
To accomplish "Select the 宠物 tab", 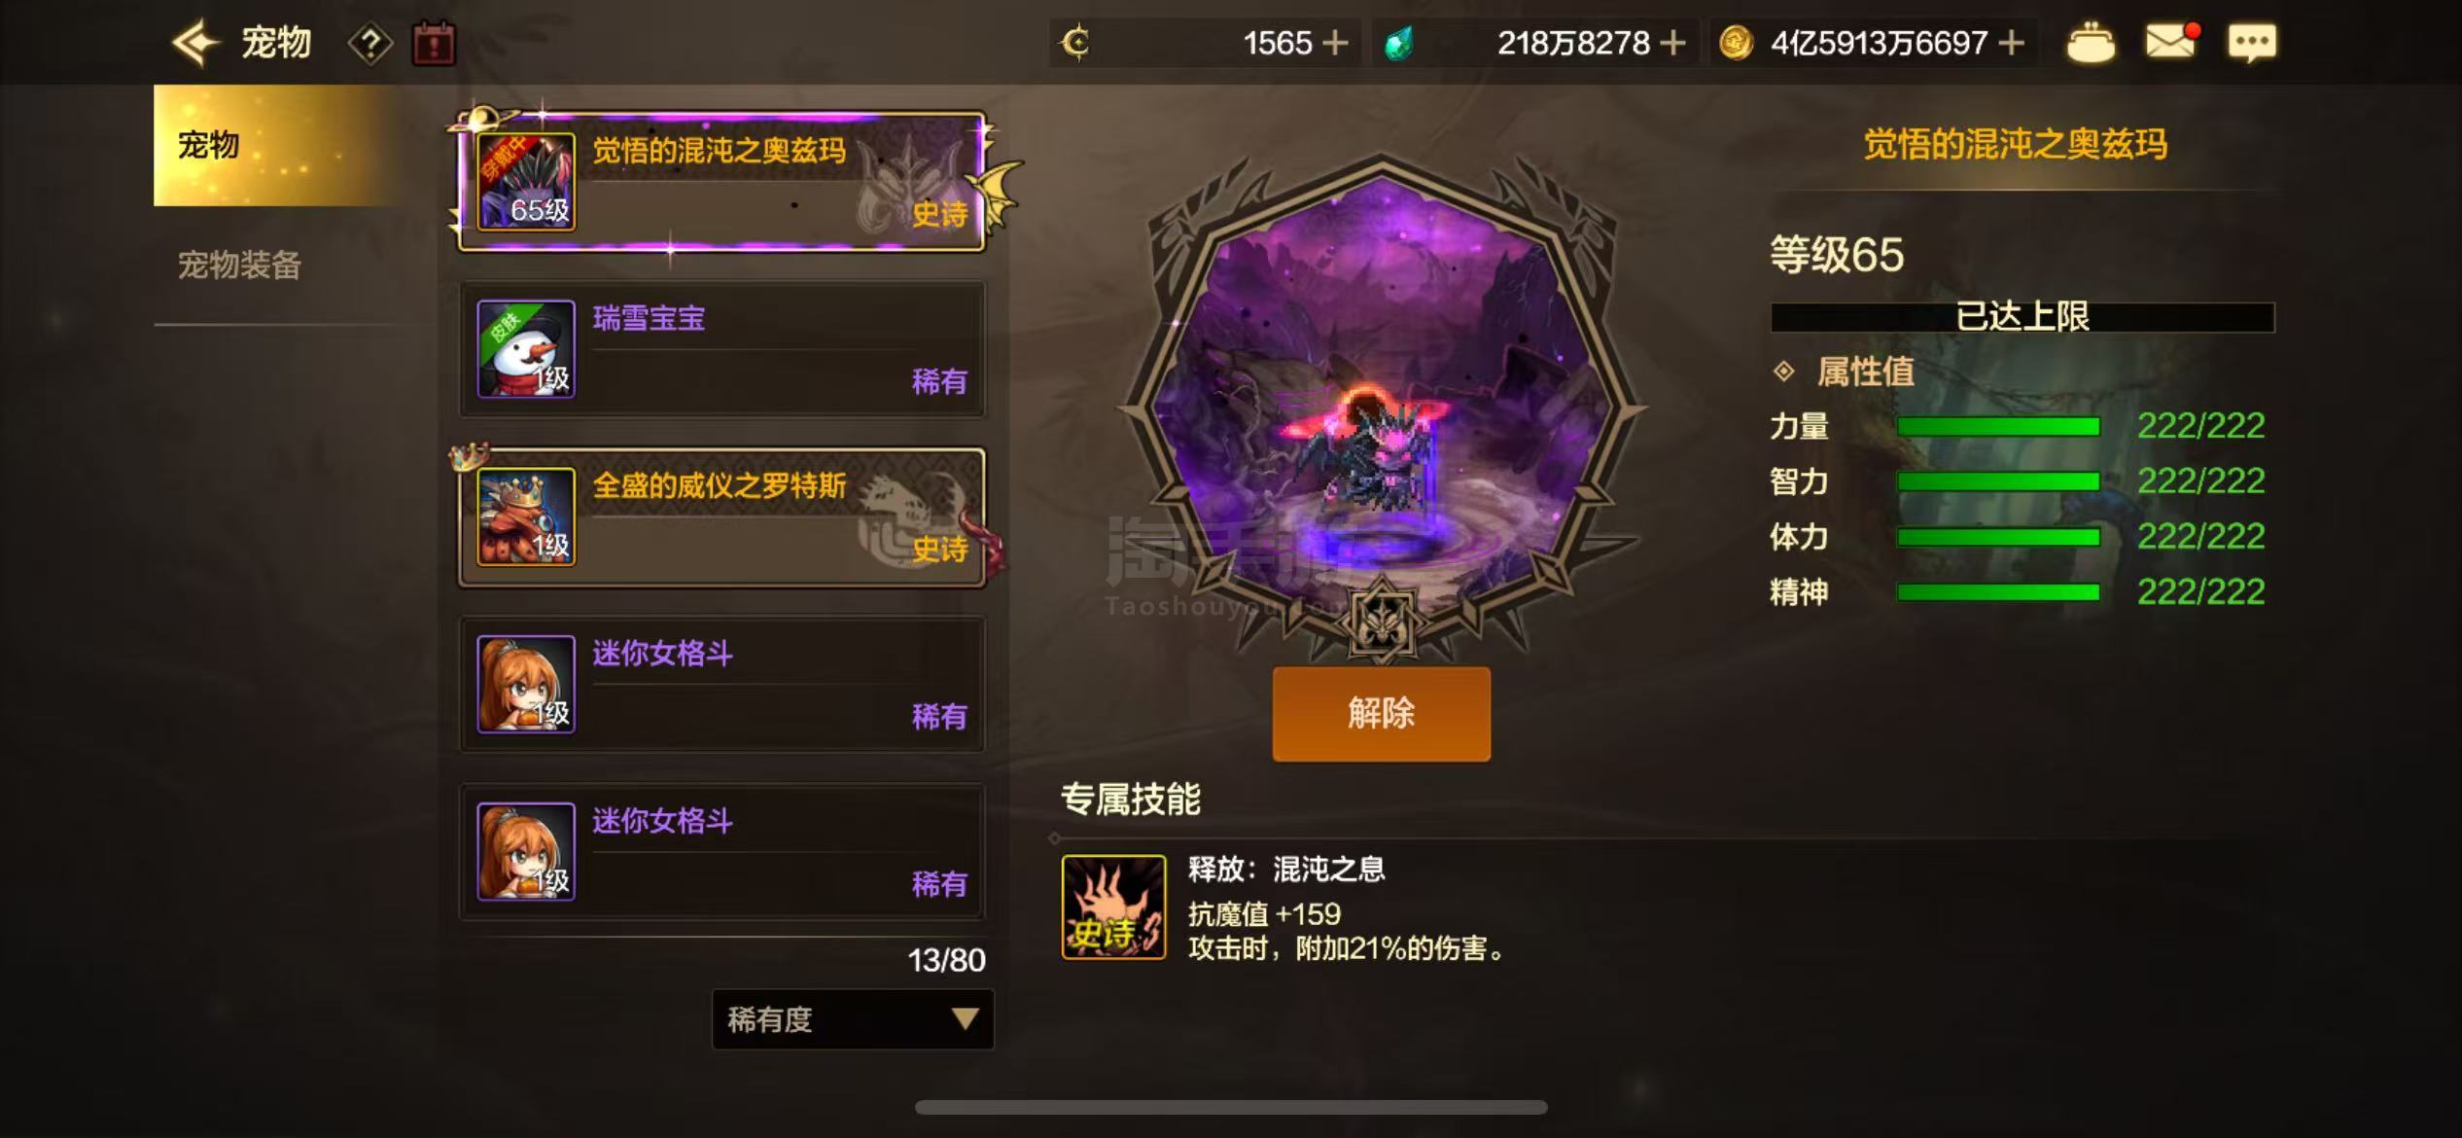I will pyautogui.click(x=277, y=145).
